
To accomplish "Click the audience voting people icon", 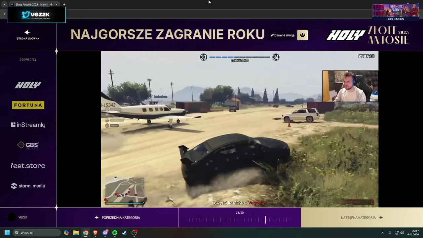I will [302, 35].
